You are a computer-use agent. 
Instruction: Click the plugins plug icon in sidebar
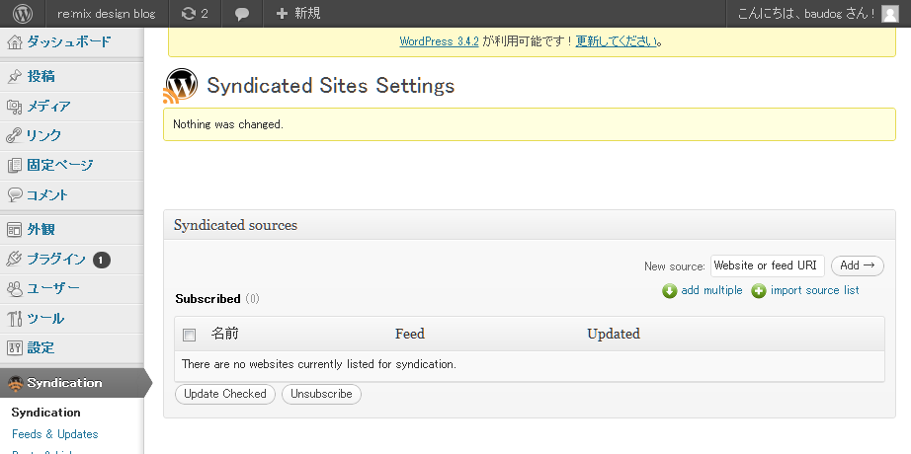[15, 260]
